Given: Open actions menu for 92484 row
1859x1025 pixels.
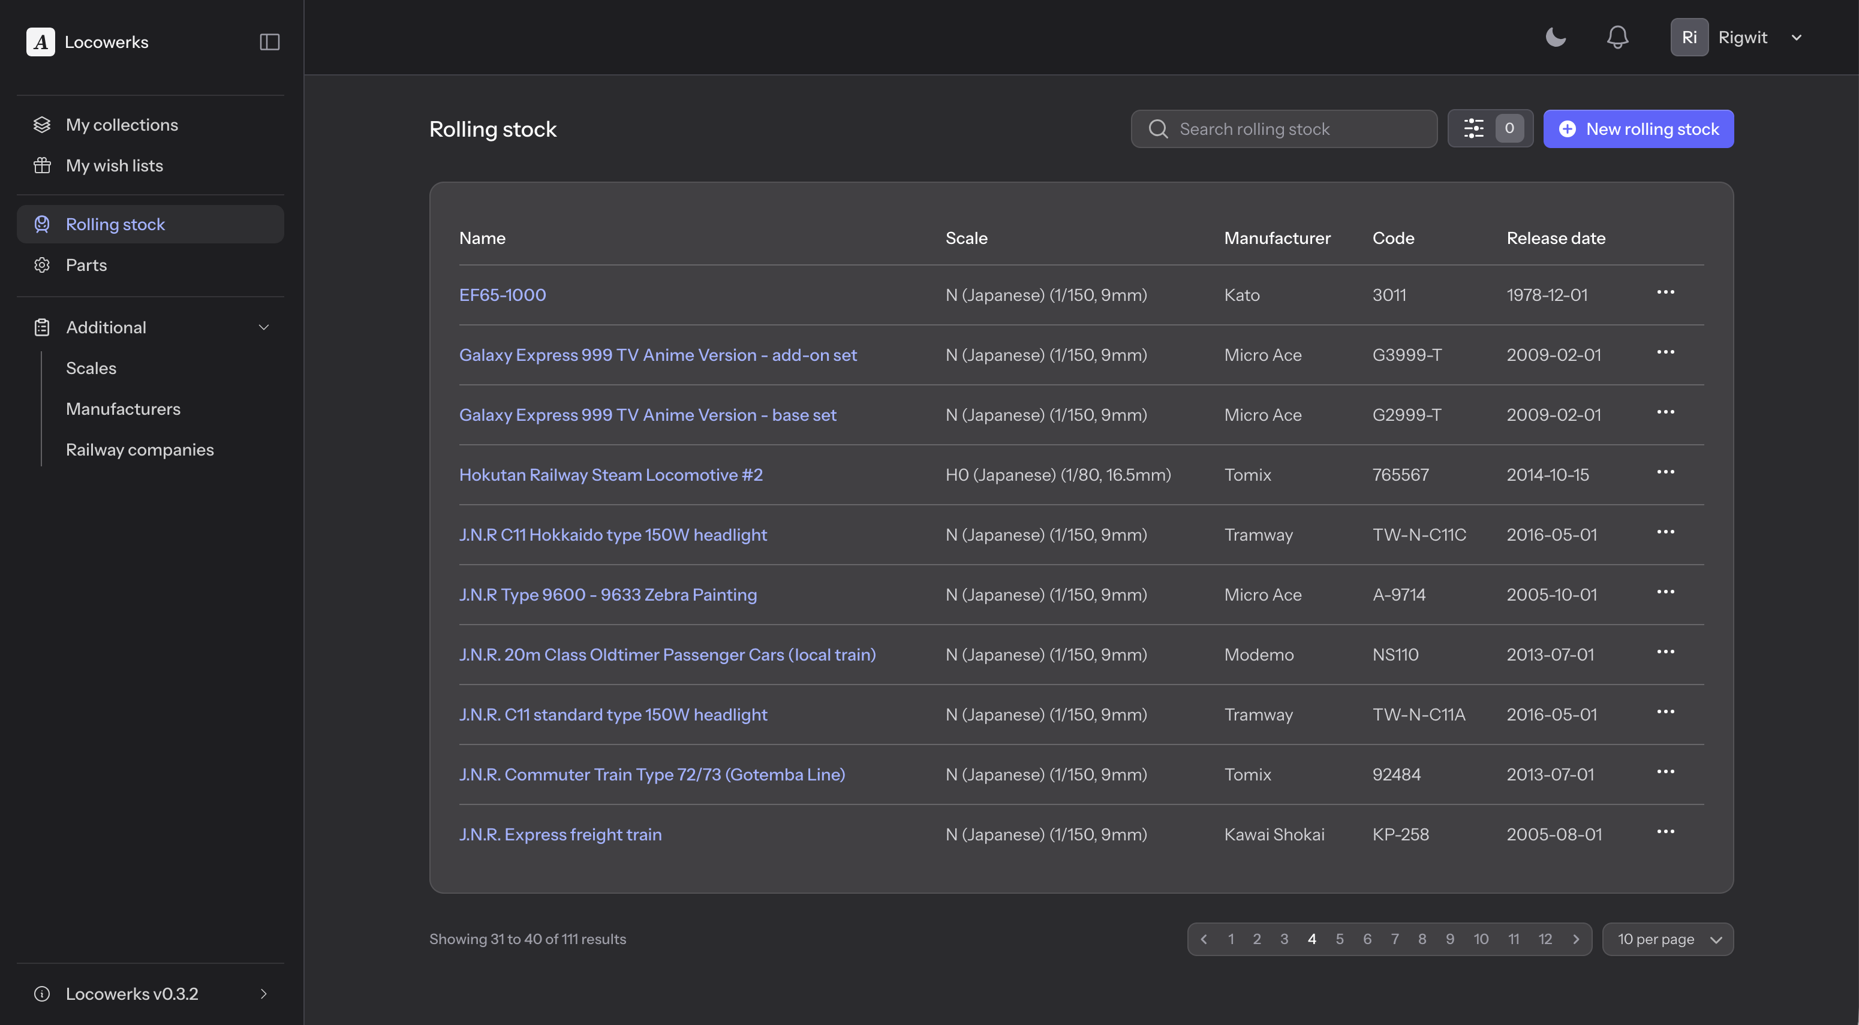Looking at the screenshot, I should [x=1665, y=771].
